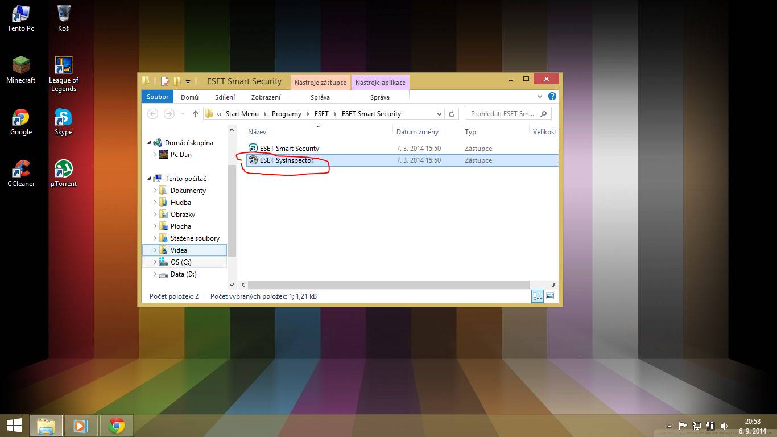Go up one folder level
Screen dimensions: 777x437
coord(195,114)
